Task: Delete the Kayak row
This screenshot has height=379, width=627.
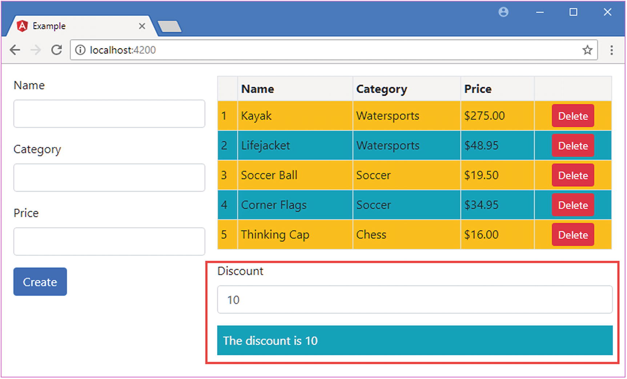Action: coord(573,116)
